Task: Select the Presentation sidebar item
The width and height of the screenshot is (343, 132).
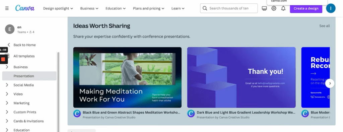Action: pos(29,76)
